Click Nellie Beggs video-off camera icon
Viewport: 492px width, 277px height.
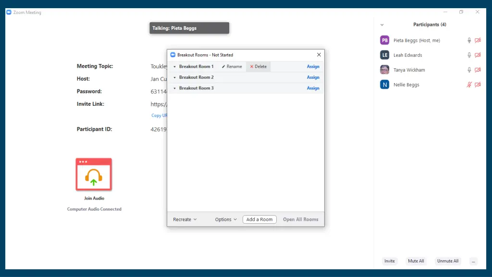click(x=478, y=85)
